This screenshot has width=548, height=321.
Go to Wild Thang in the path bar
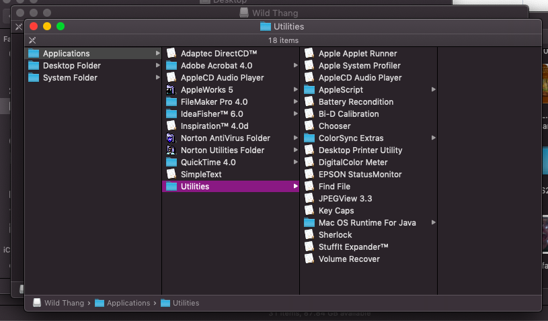click(58, 303)
